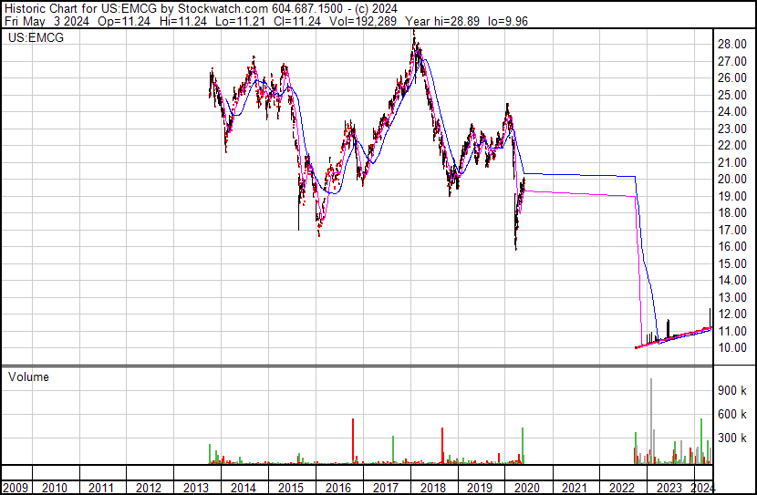Select the 2022 year marker on time axis
757x495 pixels.
pyautogui.click(x=622, y=488)
